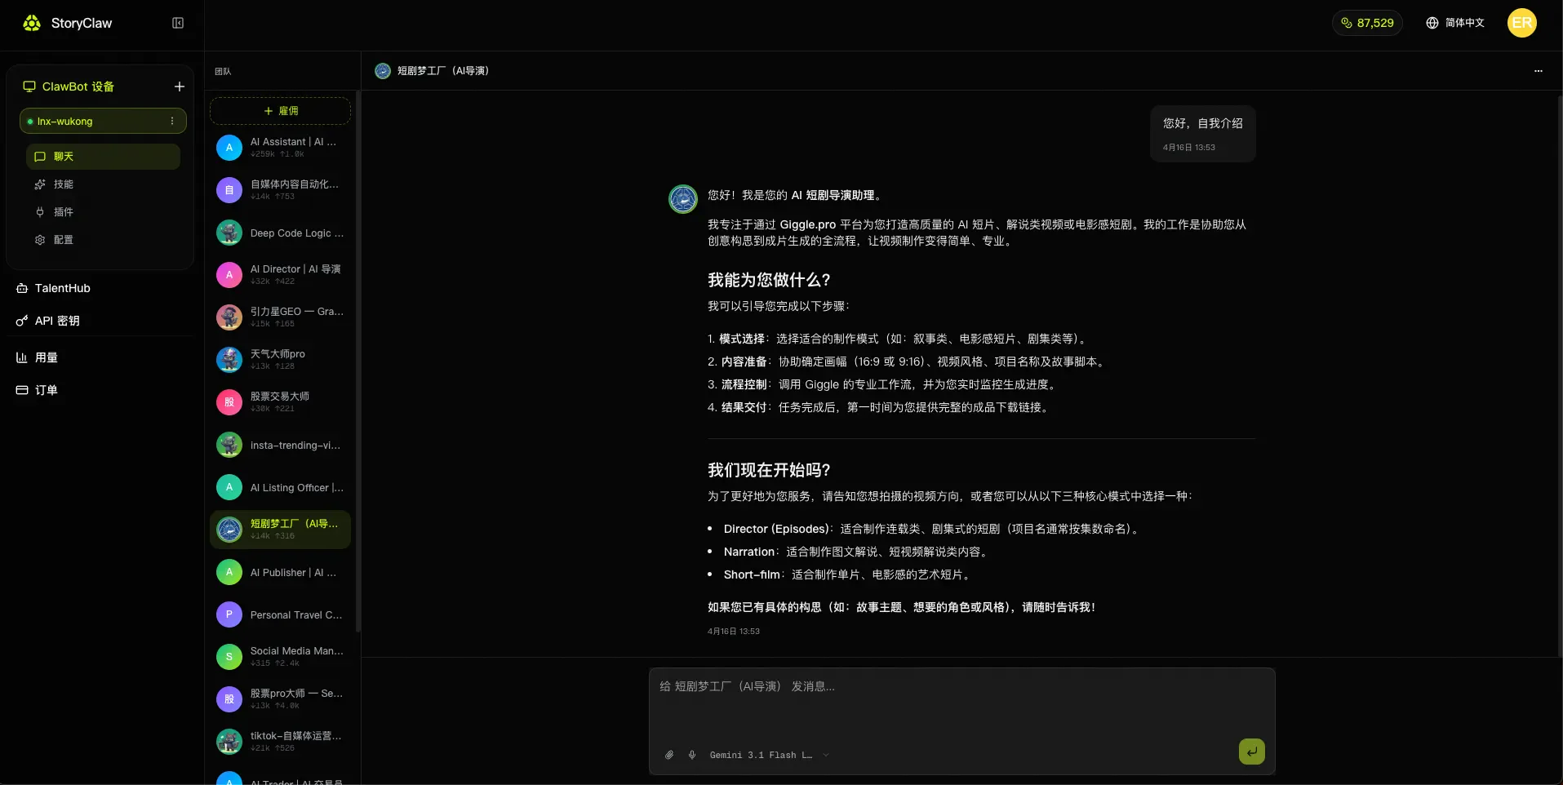
Task: Select Deep Code Logic agent
Action: tap(281, 233)
